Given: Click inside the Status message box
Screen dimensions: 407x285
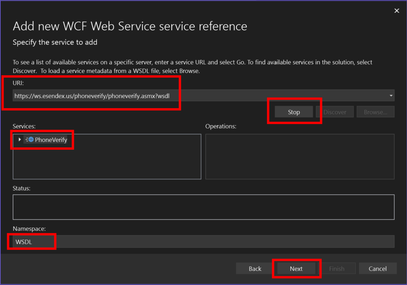Looking at the screenshot, I should [x=203, y=207].
